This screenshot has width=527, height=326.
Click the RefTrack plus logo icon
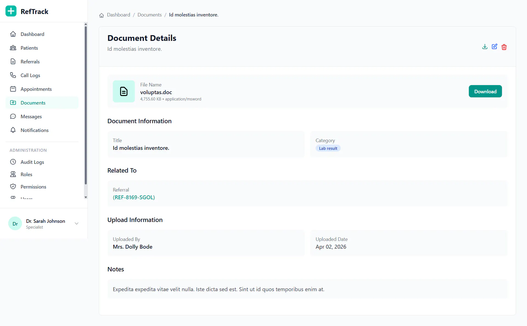click(11, 11)
